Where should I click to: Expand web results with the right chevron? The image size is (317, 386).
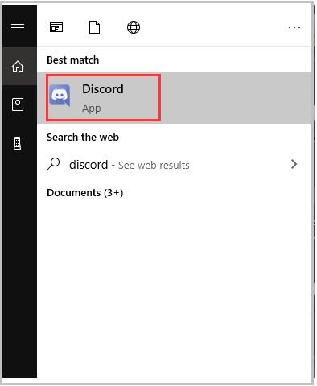(294, 164)
